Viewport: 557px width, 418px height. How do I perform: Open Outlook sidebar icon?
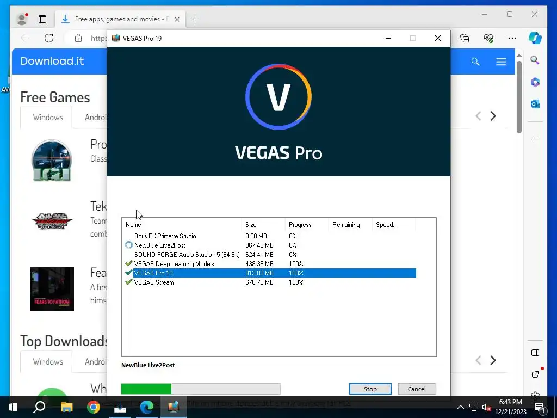click(535, 104)
